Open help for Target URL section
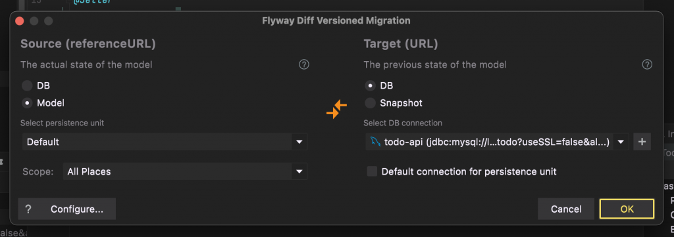Viewport: 674px width, 237px height. [647, 65]
